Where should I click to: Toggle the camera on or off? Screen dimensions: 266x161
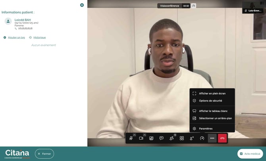pos(141,138)
